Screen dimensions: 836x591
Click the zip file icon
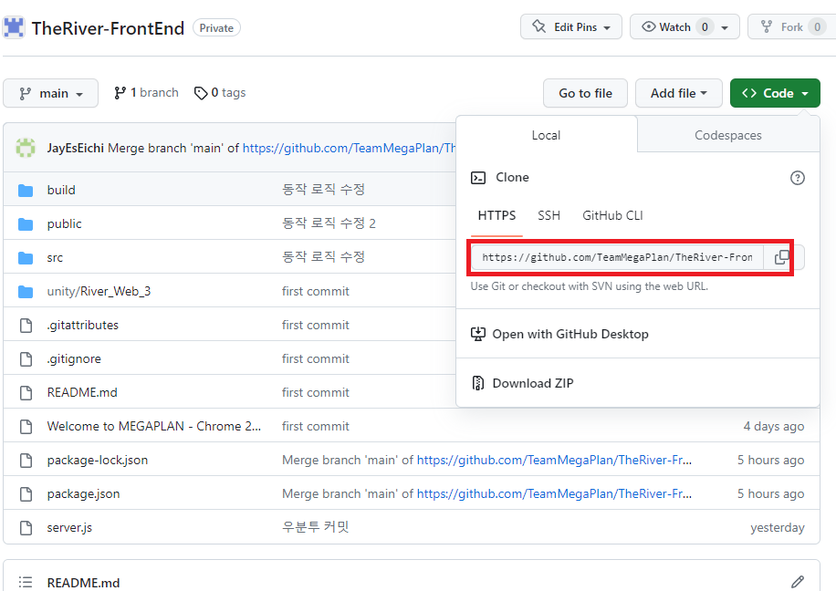pos(477,383)
